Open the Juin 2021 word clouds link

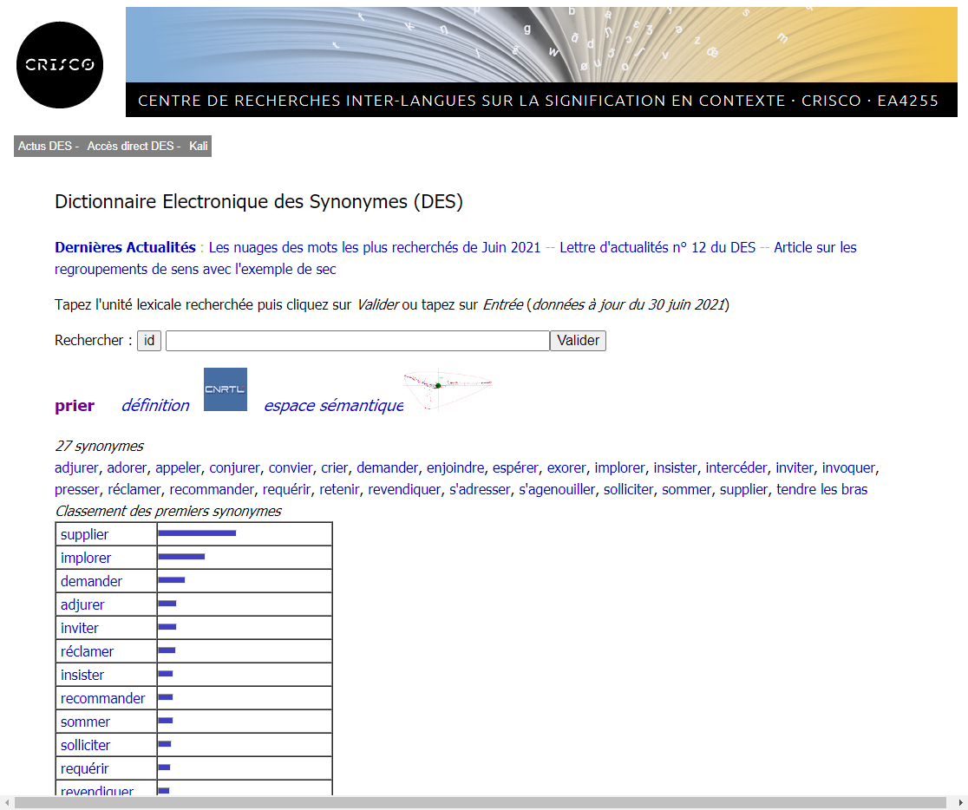[374, 247]
